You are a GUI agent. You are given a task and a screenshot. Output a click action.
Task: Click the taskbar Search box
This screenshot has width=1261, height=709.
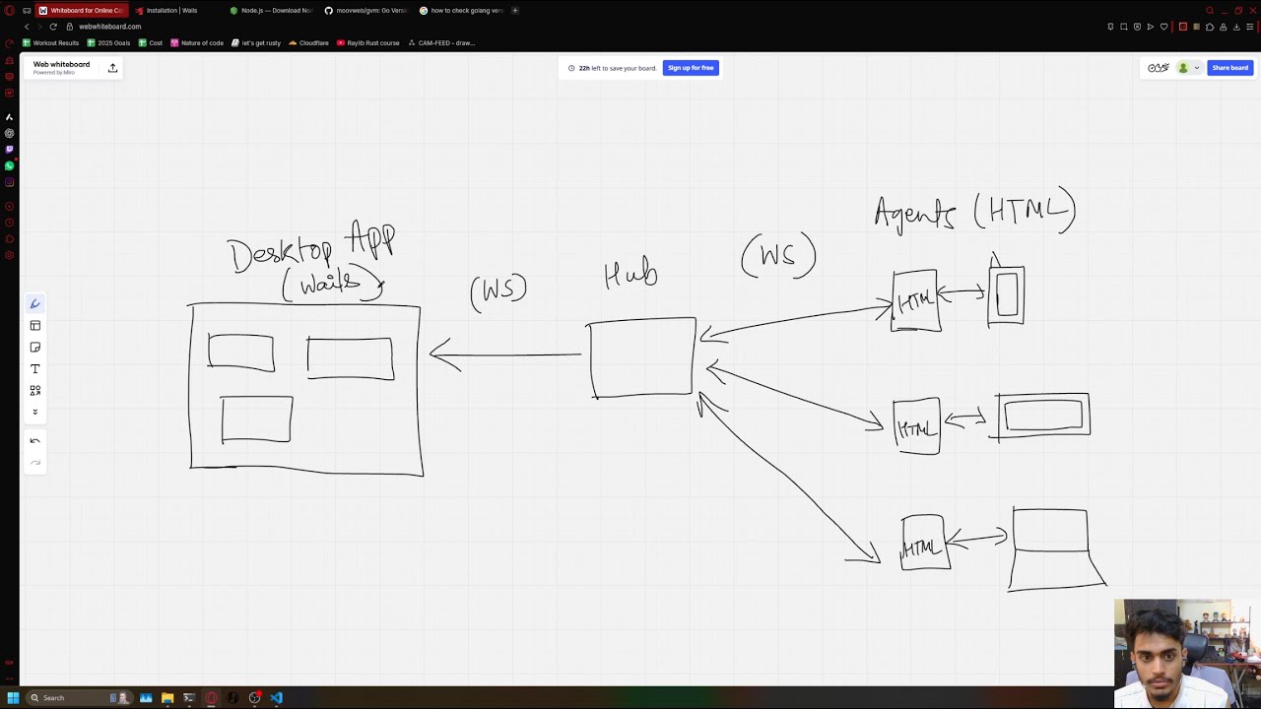79,697
